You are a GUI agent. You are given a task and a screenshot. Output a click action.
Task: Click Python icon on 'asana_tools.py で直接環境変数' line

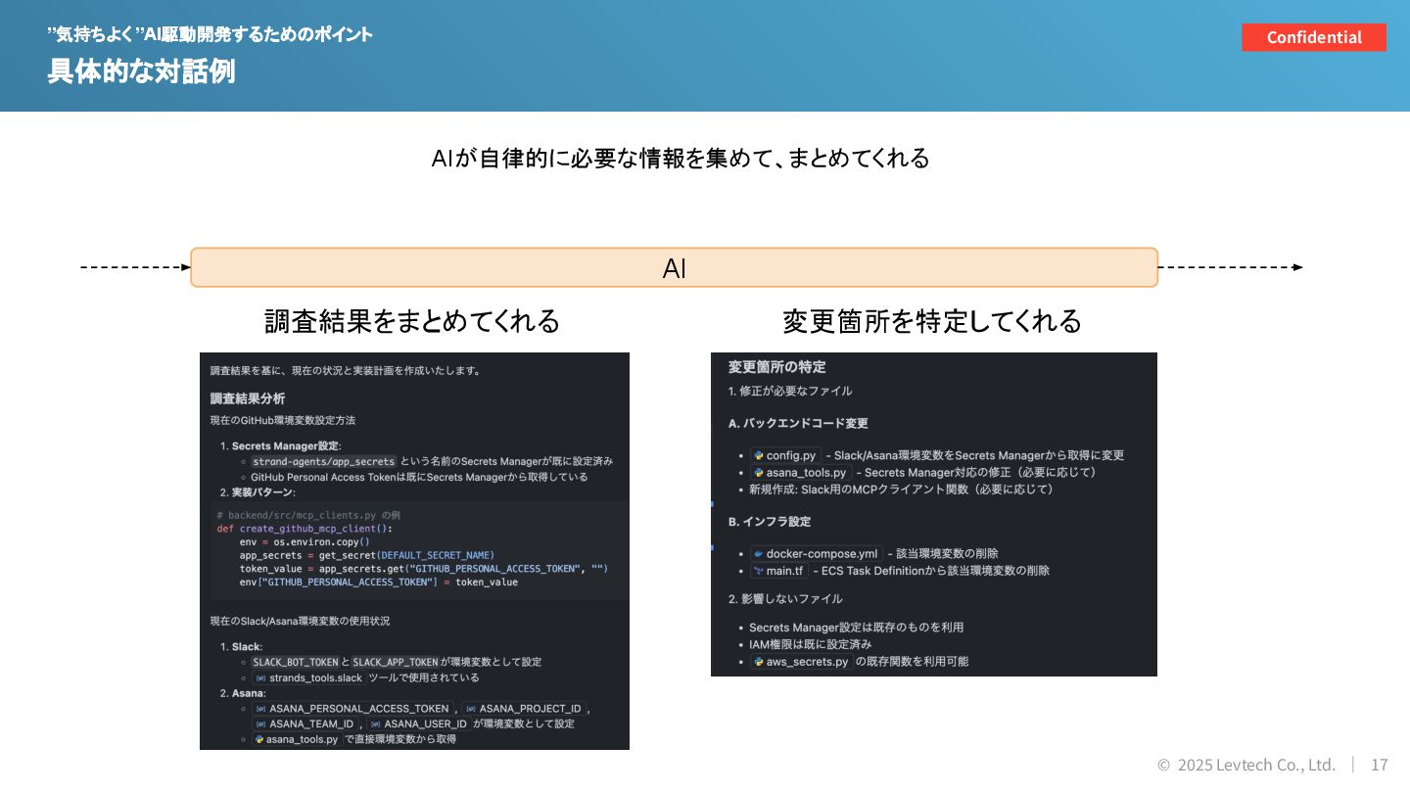coord(259,739)
